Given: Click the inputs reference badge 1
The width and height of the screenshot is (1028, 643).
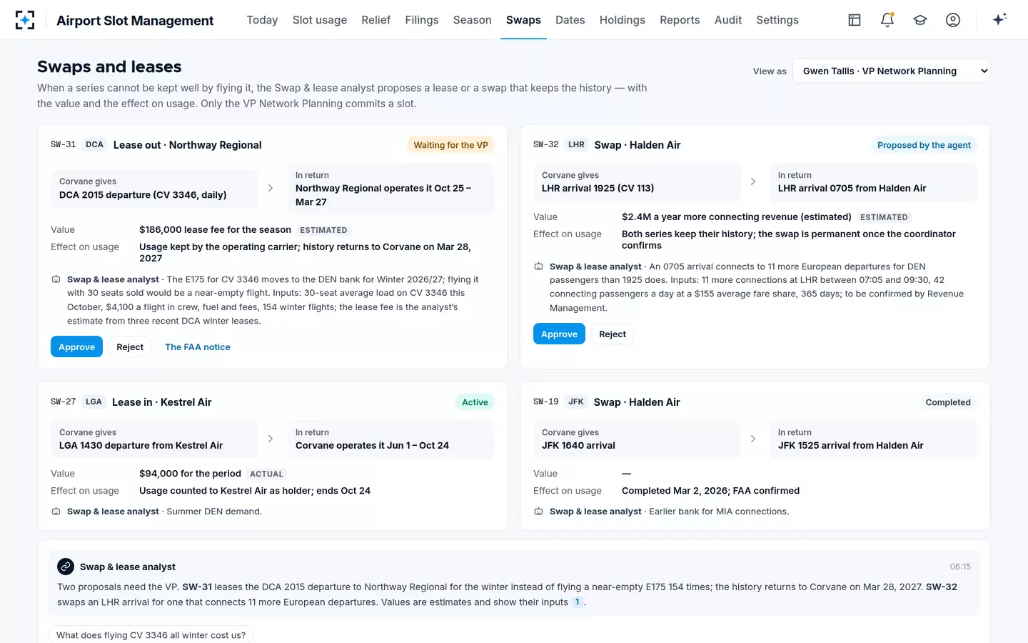Looking at the screenshot, I should coord(578,602).
